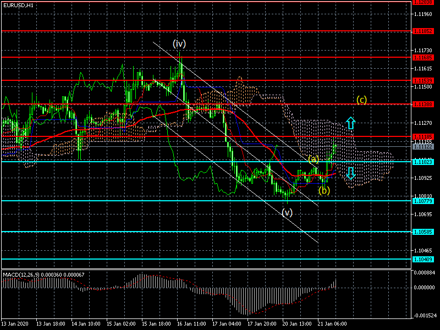Click the 1.10585 cyan price tag
The width and height of the screenshot is (440, 330).
point(423,232)
